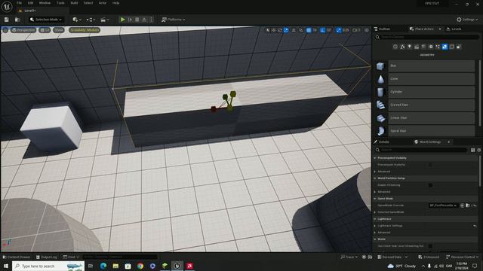Image resolution: width=483 pixels, height=271 pixels.
Task: Open the scale snap 0.25 value dropdown
Action: 346,30
